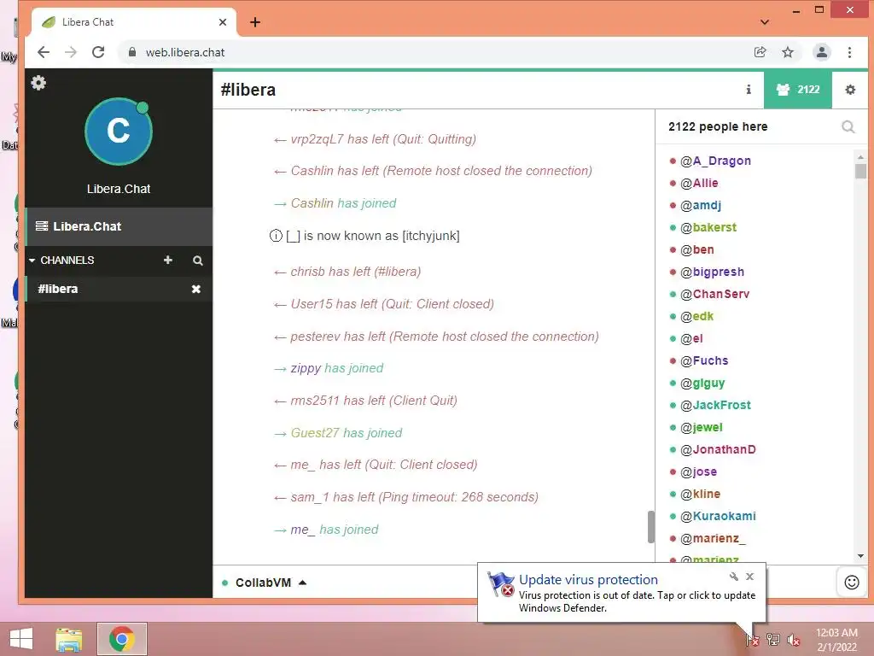
Task: Click the muted volume tray icon
Action: tap(794, 640)
